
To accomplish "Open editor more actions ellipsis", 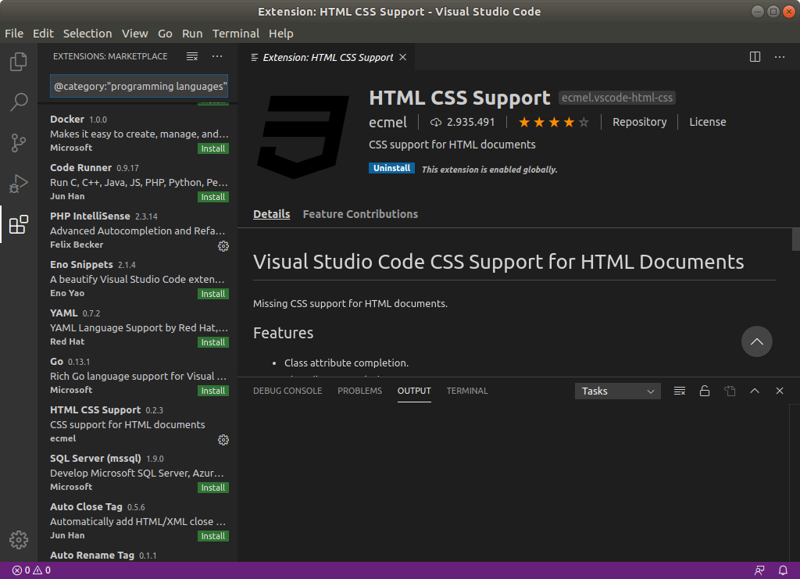I will pos(780,57).
